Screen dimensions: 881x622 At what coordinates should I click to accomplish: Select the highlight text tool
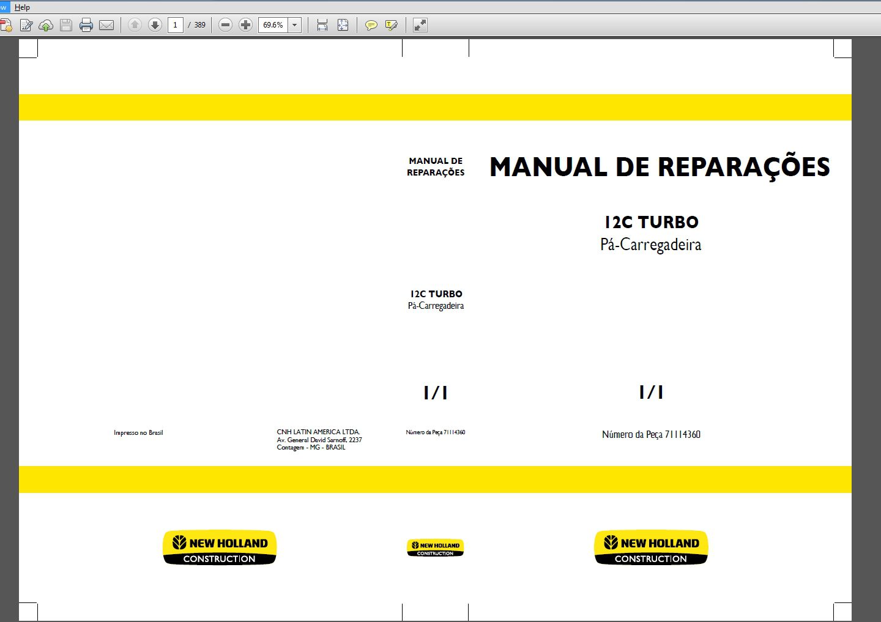coord(392,25)
